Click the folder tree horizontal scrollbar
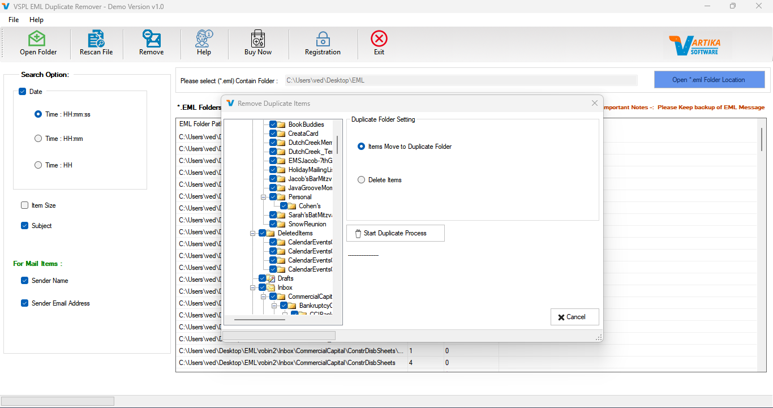This screenshot has width=773, height=408. [260, 320]
